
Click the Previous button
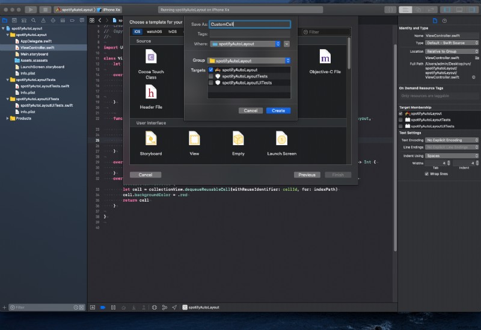pyautogui.click(x=307, y=175)
